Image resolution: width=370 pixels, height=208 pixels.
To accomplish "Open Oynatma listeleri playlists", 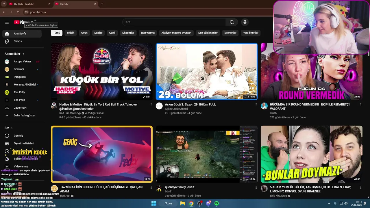I will tap(22, 143).
